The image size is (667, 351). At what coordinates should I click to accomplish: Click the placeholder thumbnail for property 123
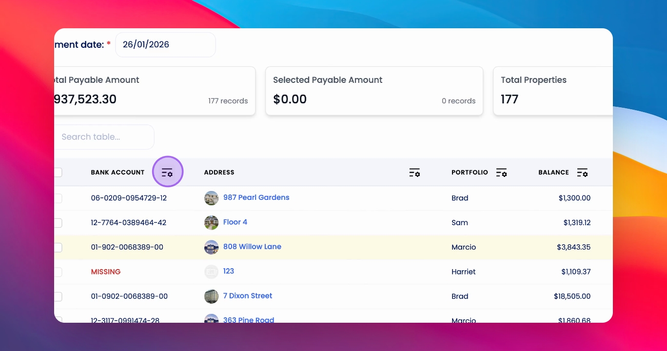211,272
